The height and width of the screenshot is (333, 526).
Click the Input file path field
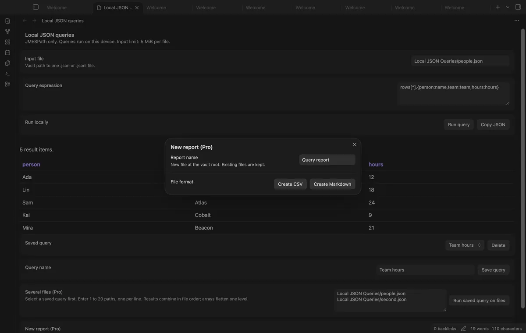coord(460,61)
